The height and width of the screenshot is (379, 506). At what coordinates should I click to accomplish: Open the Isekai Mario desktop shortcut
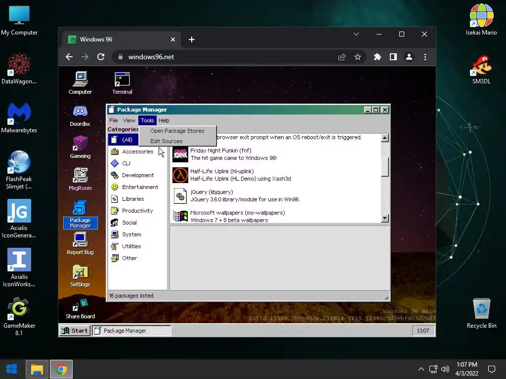click(x=481, y=19)
